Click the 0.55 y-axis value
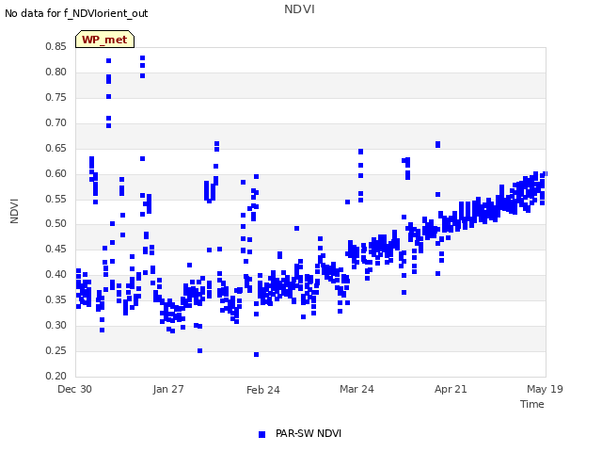Viewport: 602px width, 452px height. click(x=56, y=199)
